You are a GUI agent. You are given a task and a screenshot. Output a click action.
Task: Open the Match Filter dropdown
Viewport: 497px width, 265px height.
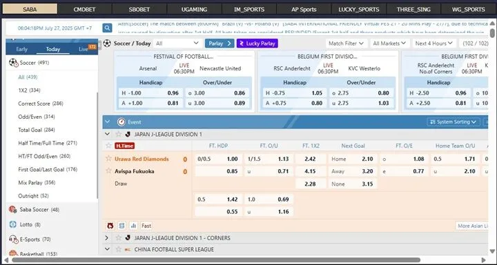pos(347,43)
